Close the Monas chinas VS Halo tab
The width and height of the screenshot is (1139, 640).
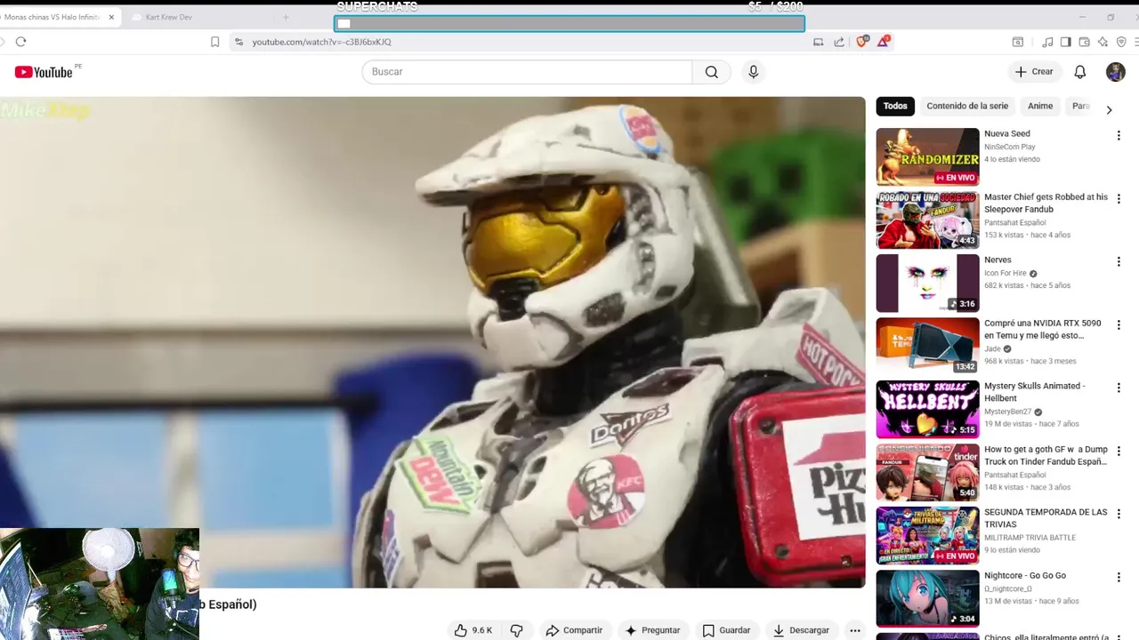(111, 17)
